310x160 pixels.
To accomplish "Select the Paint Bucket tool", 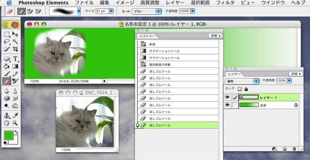I will pos(7,66).
